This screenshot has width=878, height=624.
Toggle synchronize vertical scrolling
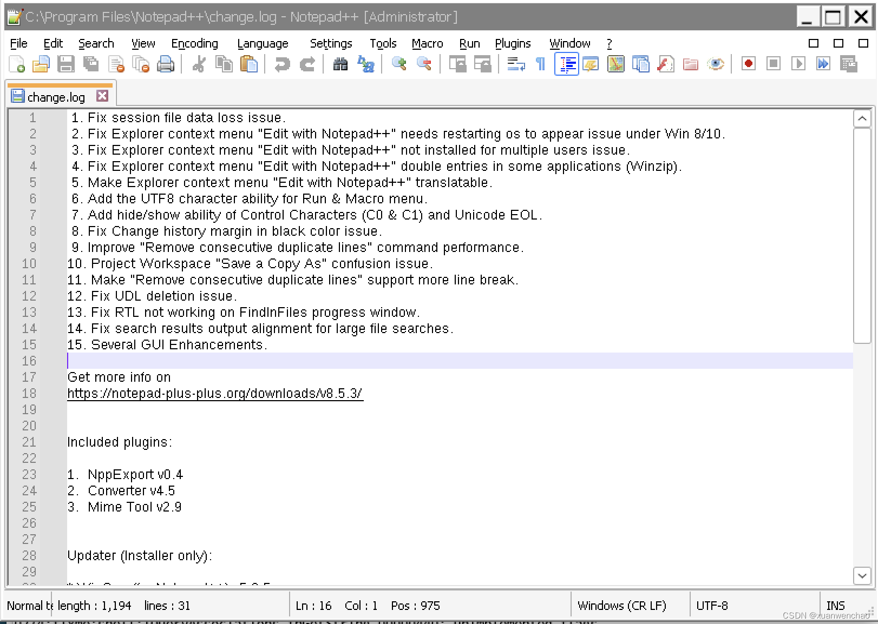[x=457, y=64]
